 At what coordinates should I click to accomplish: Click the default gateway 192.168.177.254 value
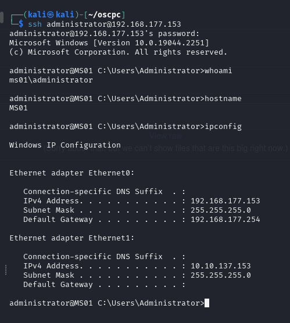[x=225, y=220]
